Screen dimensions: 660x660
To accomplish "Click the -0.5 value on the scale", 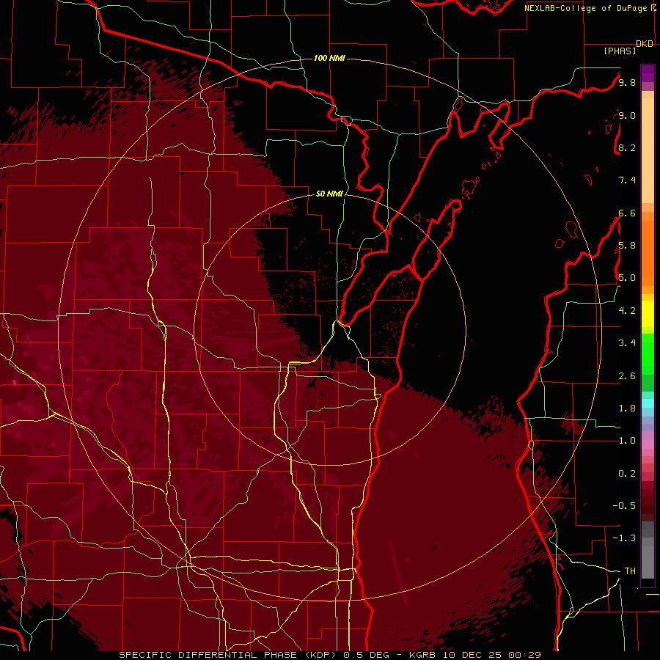I will pyautogui.click(x=624, y=505).
